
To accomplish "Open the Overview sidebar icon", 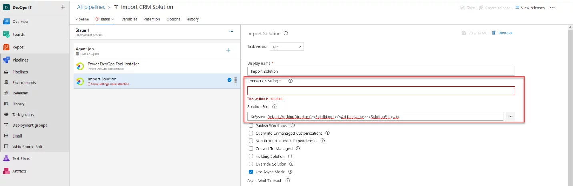I will [6, 22].
